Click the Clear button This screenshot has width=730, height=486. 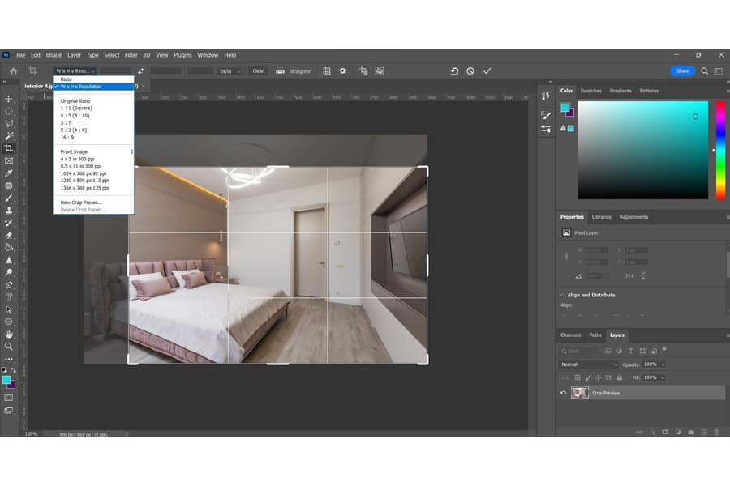[258, 71]
